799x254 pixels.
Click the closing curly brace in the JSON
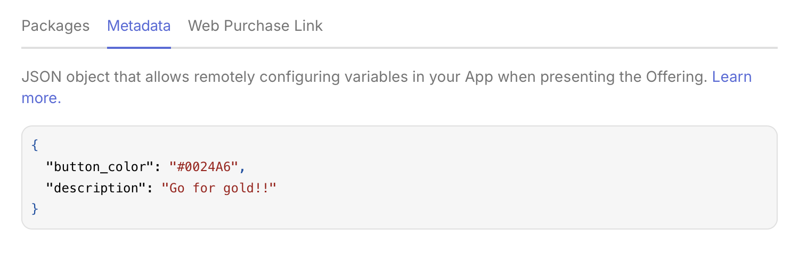click(35, 209)
